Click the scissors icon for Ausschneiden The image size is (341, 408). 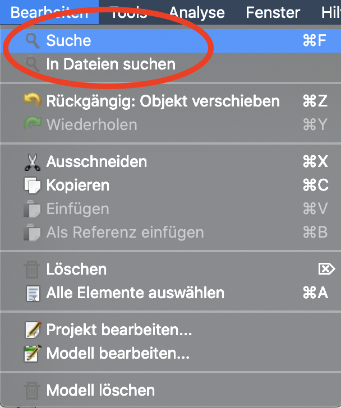(x=33, y=163)
